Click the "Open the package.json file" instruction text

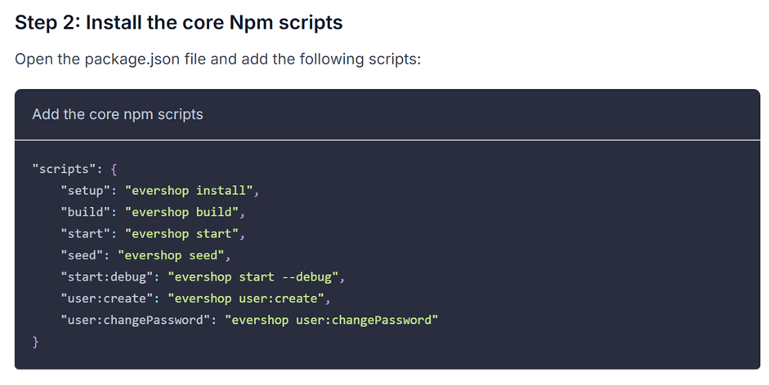pyautogui.click(x=217, y=60)
